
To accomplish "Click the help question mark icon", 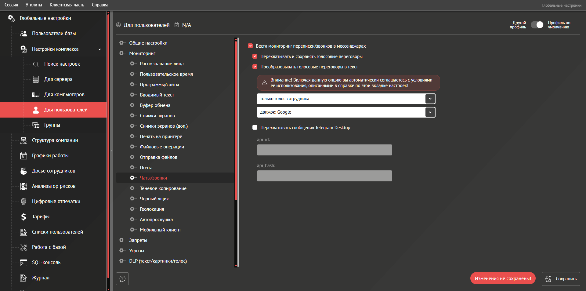I will pyautogui.click(x=122, y=279).
